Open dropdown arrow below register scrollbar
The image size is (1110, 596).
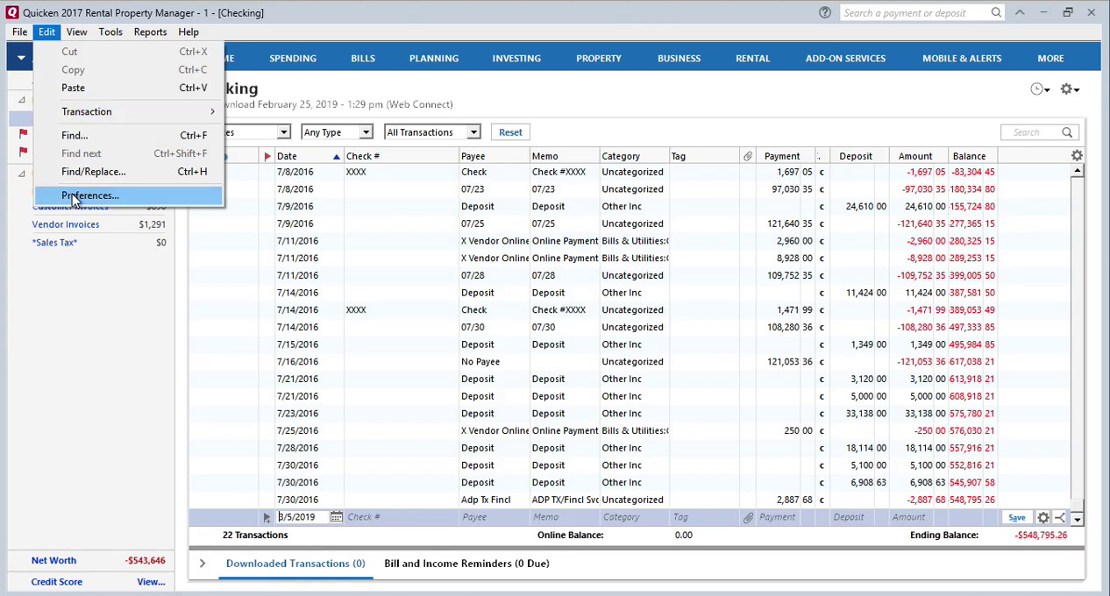pyautogui.click(x=1077, y=520)
